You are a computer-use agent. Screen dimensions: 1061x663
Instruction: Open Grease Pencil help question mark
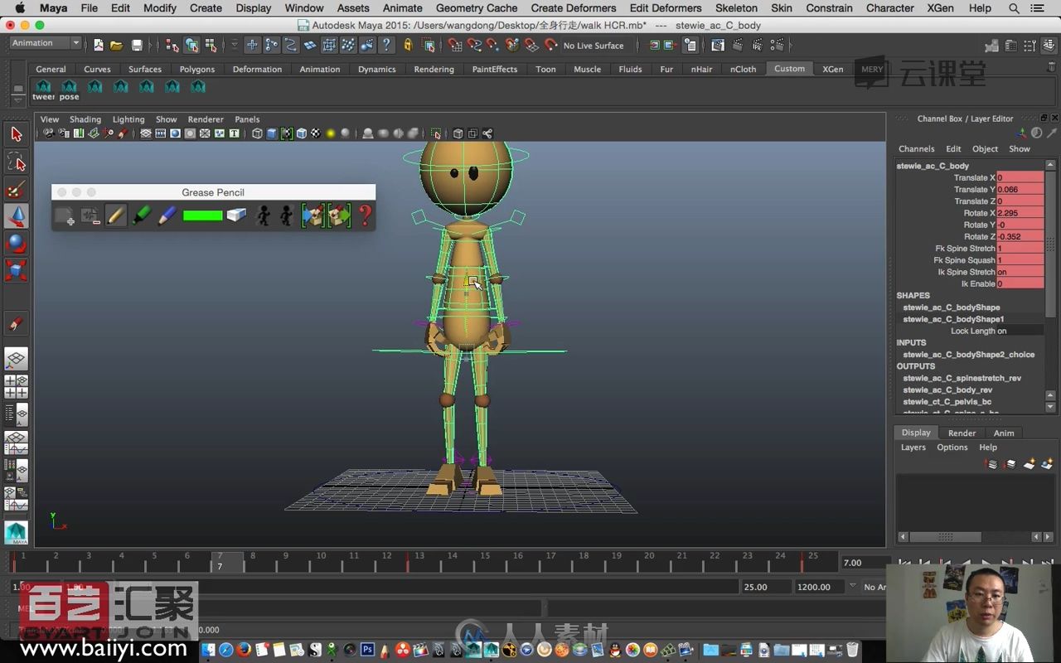pyautogui.click(x=365, y=216)
